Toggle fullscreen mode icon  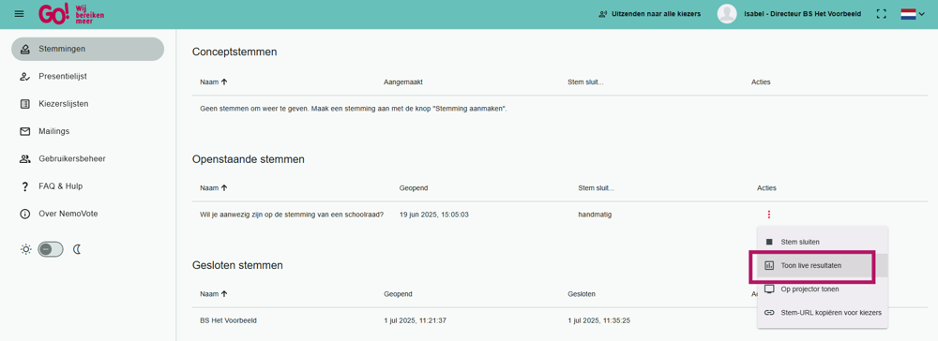pyautogui.click(x=881, y=14)
